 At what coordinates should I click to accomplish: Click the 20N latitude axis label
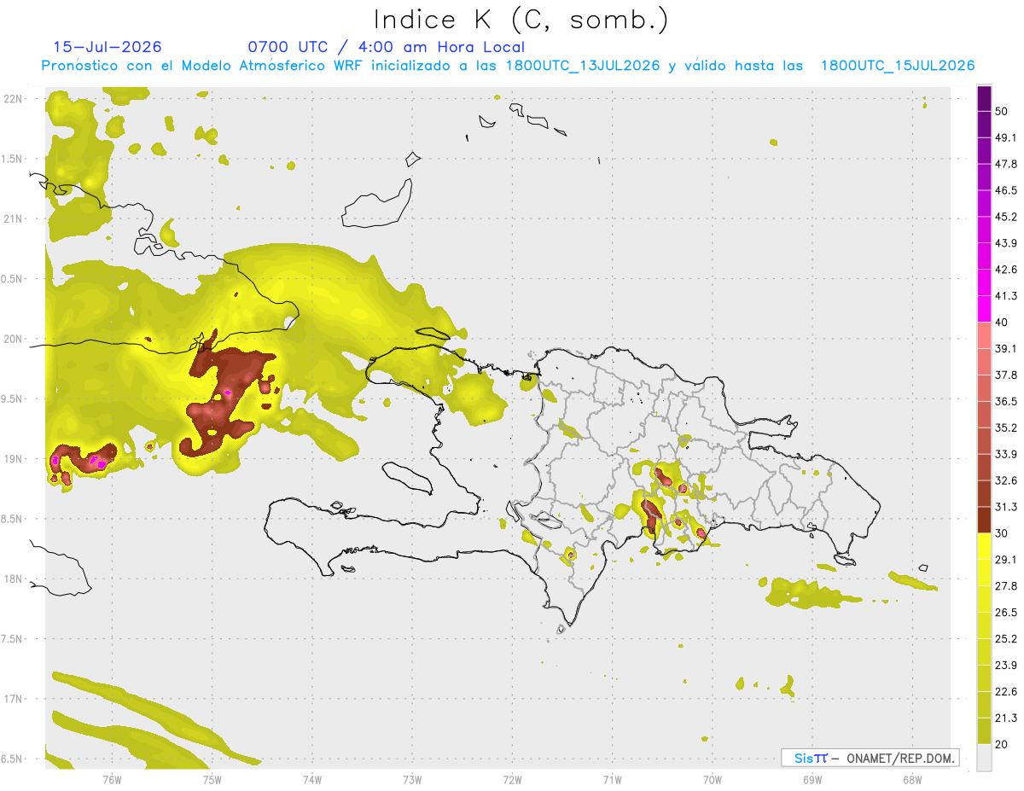[x=13, y=339]
